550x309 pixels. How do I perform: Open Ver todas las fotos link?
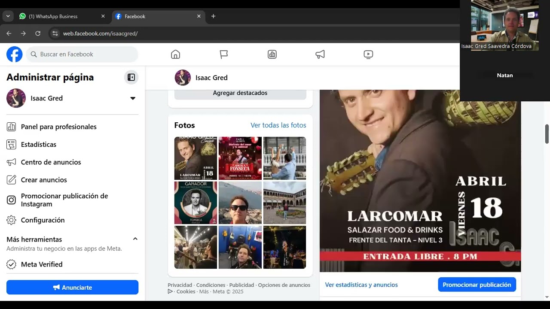[x=278, y=125]
